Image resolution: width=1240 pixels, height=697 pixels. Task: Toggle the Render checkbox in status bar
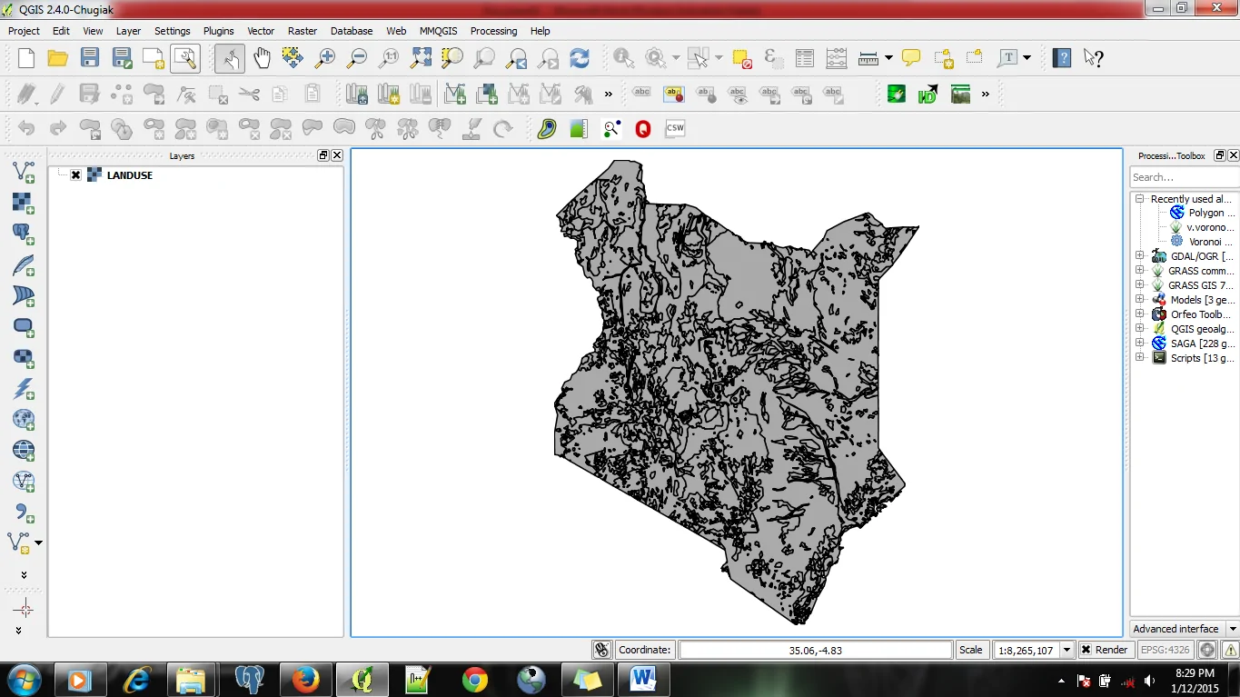pyautogui.click(x=1086, y=650)
